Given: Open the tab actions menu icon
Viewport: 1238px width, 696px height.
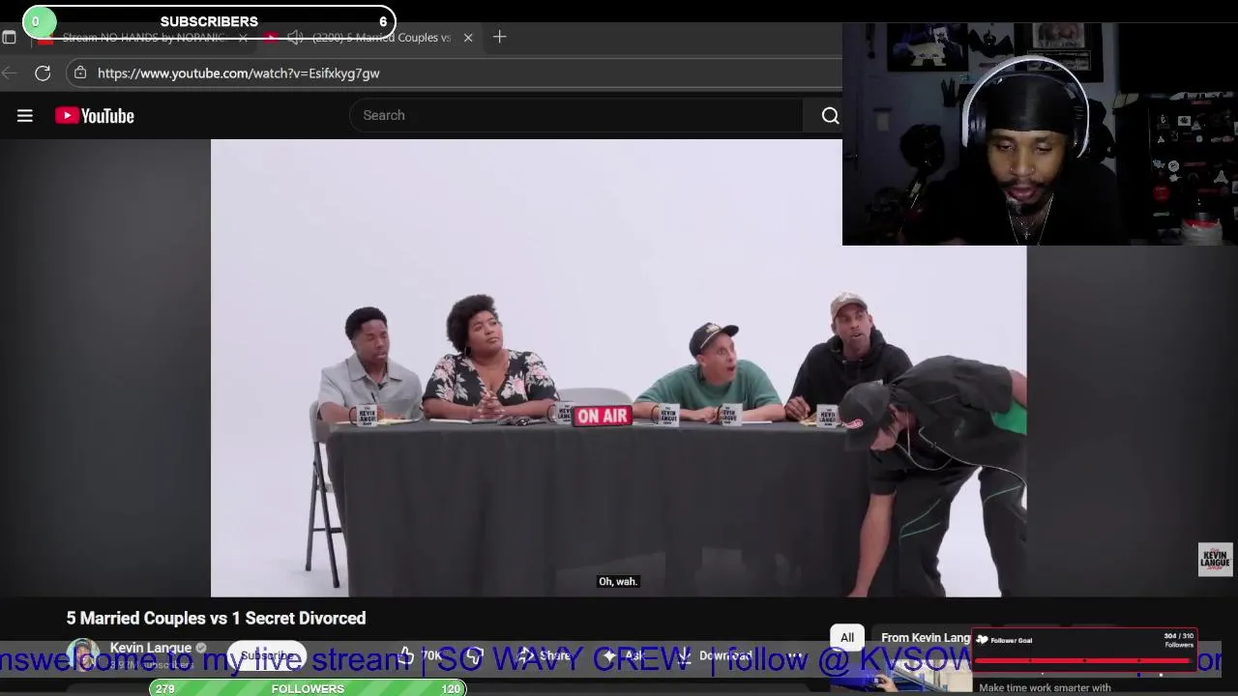Looking at the screenshot, I should [x=9, y=38].
